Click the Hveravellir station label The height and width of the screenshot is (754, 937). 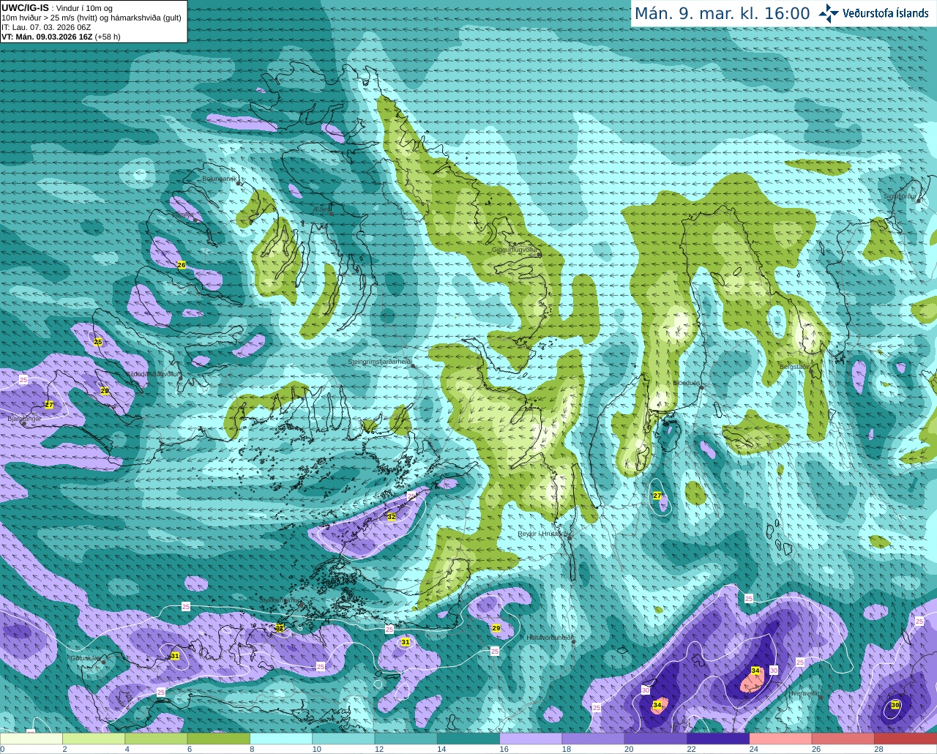pos(804,693)
